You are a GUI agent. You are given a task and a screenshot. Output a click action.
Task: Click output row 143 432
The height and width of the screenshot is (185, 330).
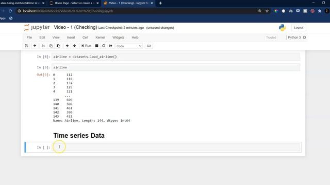63,117
